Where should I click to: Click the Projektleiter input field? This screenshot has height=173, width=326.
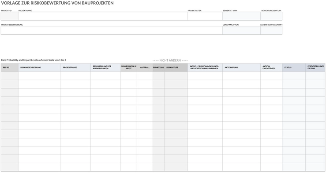tap(205, 16)
